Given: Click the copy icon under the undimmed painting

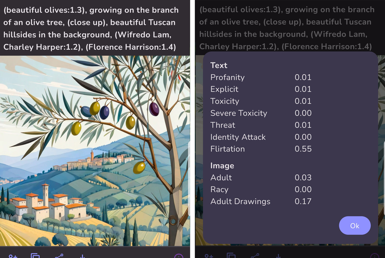Looking at the screenshot, I should click(35, 256).
